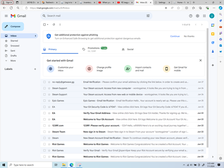Open the Inbox folder
Image resolution: width=224 pixels, height=168 pixels.
tap(19, 36)
